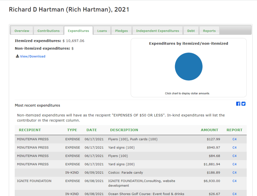
Task: Sort table by AMOUNT column header
Action: [x=209, y=130]
